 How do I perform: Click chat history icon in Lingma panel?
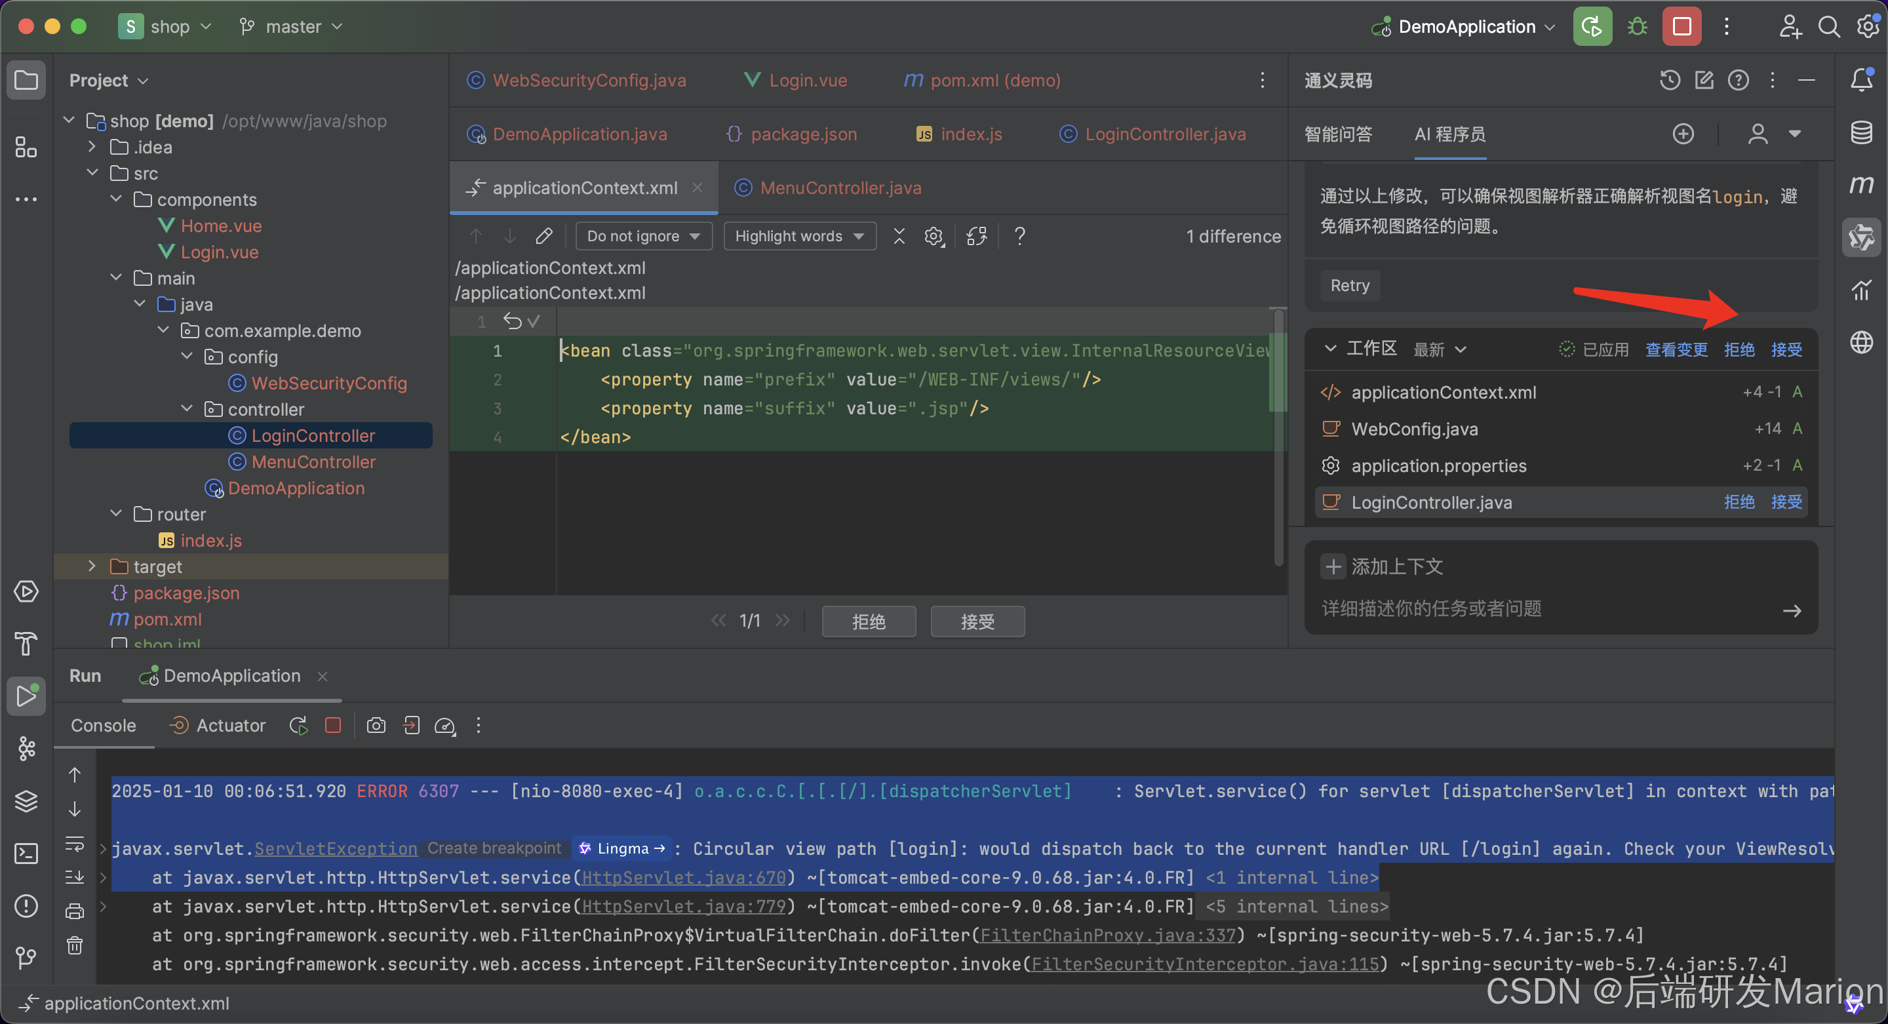pos(1670,80)
